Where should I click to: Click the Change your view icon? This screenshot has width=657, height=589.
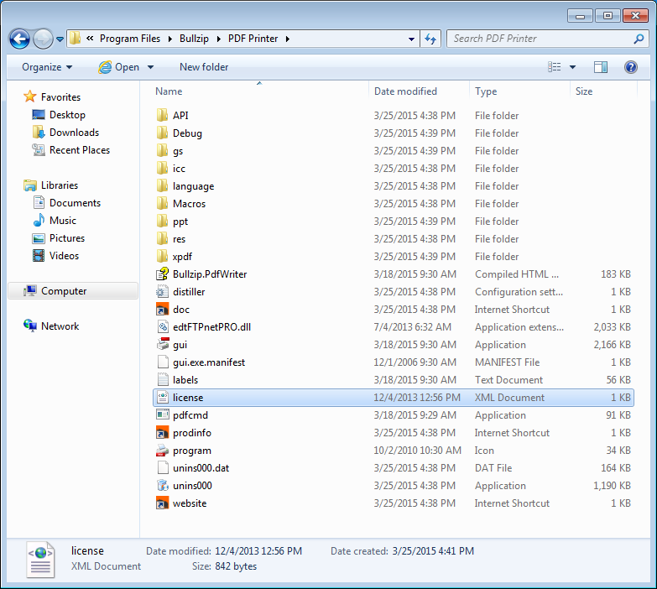(x=554, y=67)
